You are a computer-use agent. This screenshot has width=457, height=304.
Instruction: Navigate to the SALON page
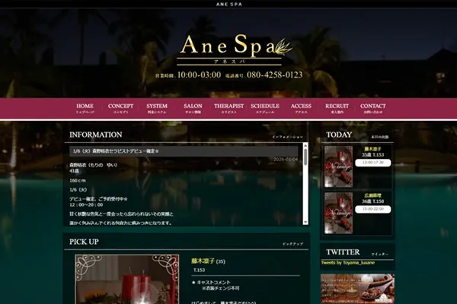(193, 109)
